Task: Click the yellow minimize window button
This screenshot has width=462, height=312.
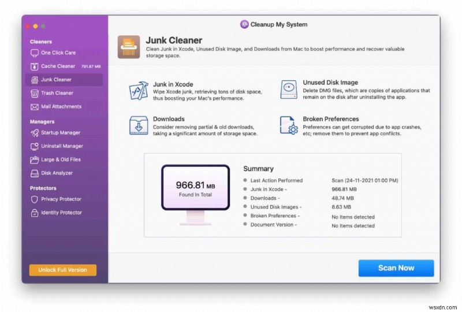Action: tap(35, 26)
